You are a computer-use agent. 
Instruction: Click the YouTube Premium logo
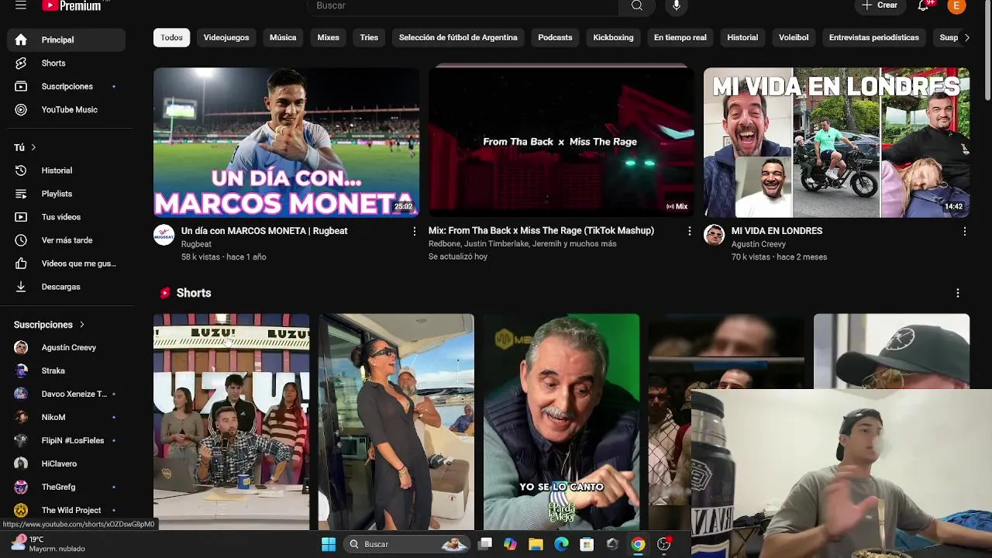tap(71, 5)
